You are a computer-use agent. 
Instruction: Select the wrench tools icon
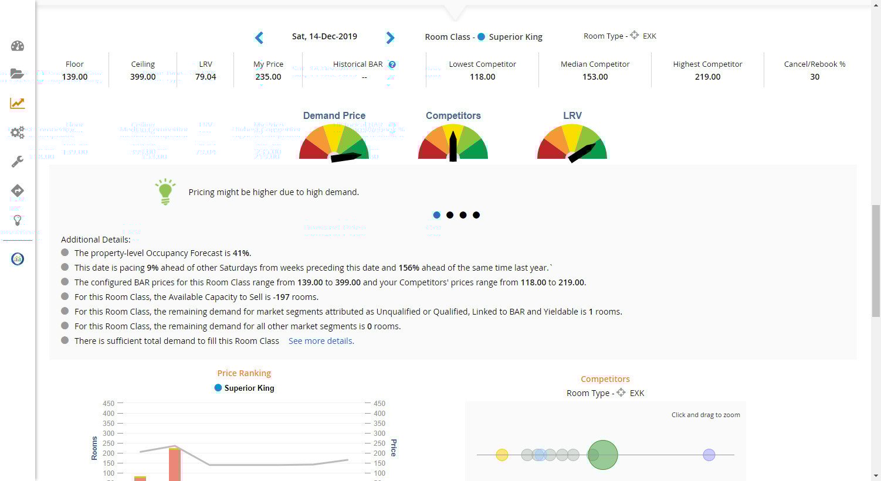[x=17, y=162]
